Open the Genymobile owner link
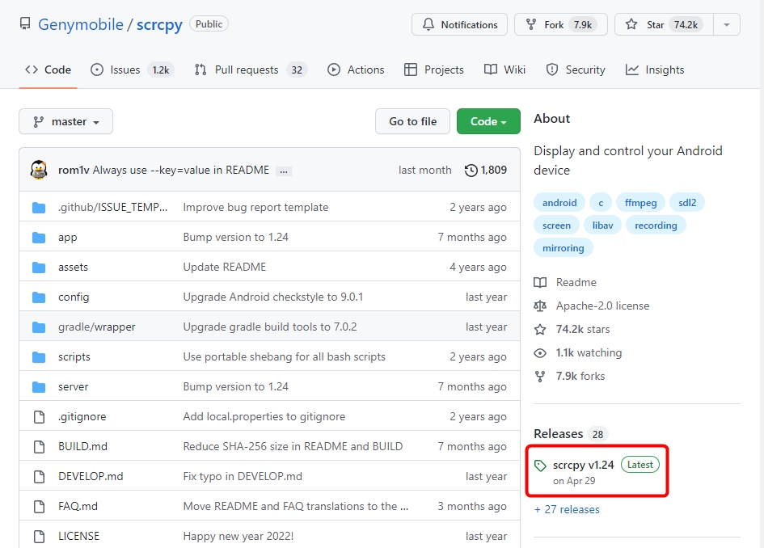Viewport: 764px width, 548px height. (81, 24)
